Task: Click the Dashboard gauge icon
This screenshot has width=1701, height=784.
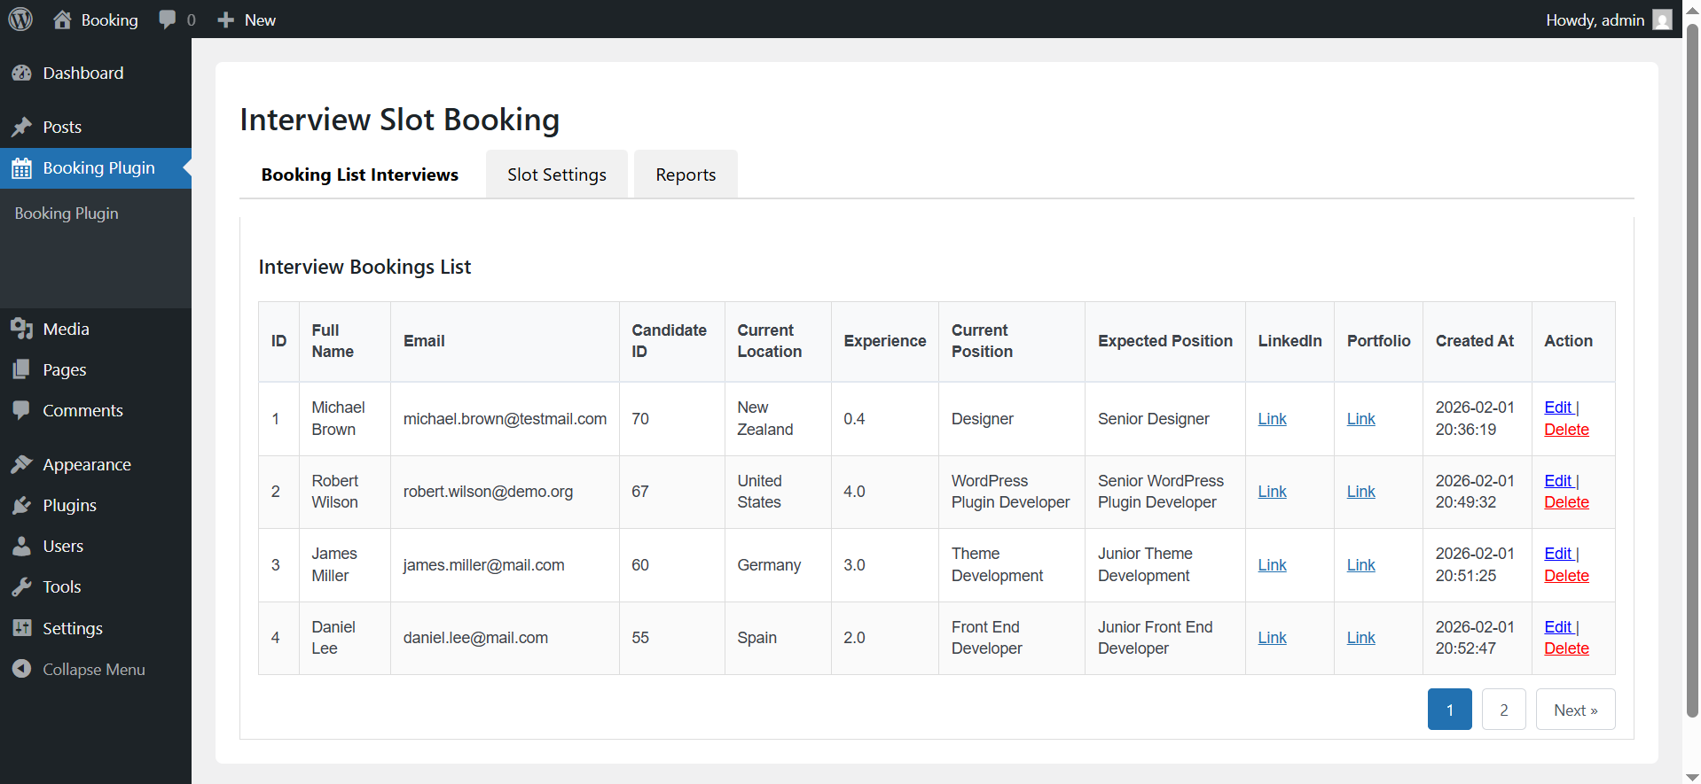Action: coord(22,74)
